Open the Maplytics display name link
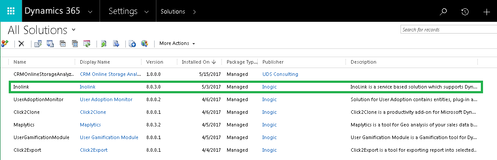Screen dimensions: 497x160 coord(90,125)
